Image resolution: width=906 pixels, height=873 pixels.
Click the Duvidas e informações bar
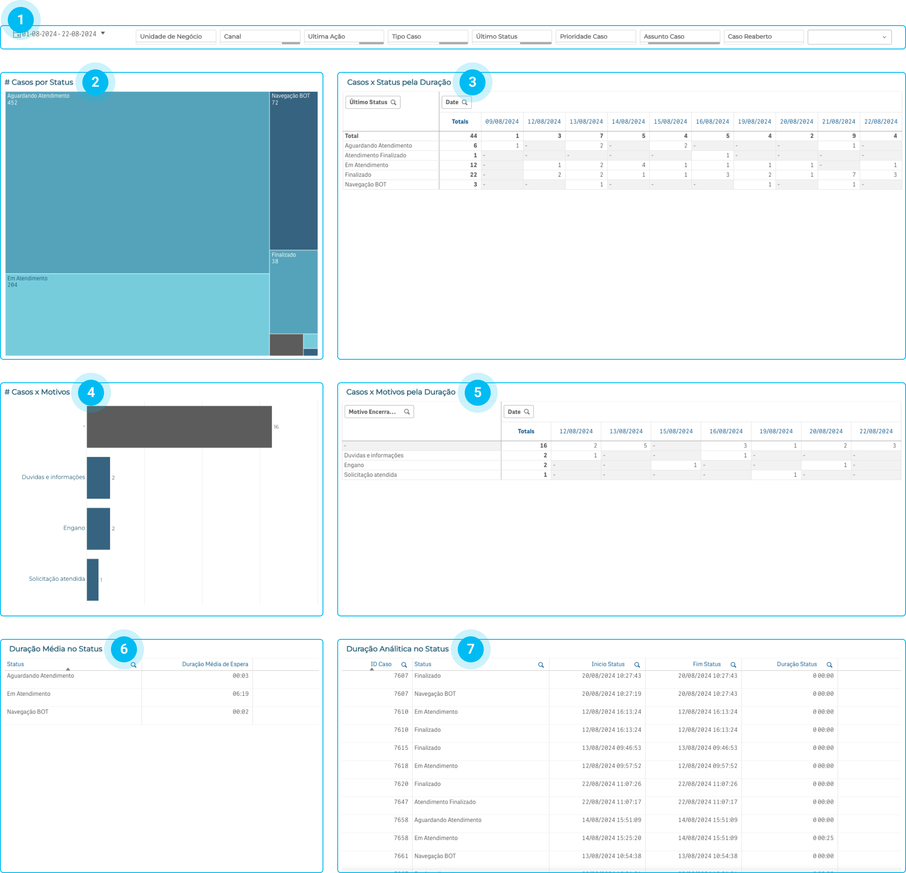(98, 477)
